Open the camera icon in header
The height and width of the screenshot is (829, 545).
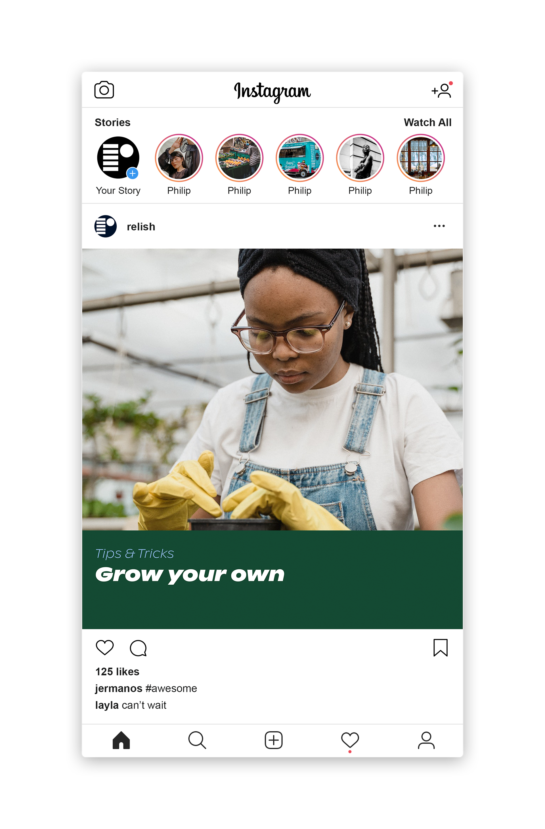click(x=104, y=90)
